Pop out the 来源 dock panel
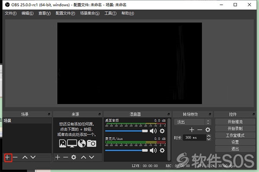This screenshot has height=172, width=259. point(100,114)
